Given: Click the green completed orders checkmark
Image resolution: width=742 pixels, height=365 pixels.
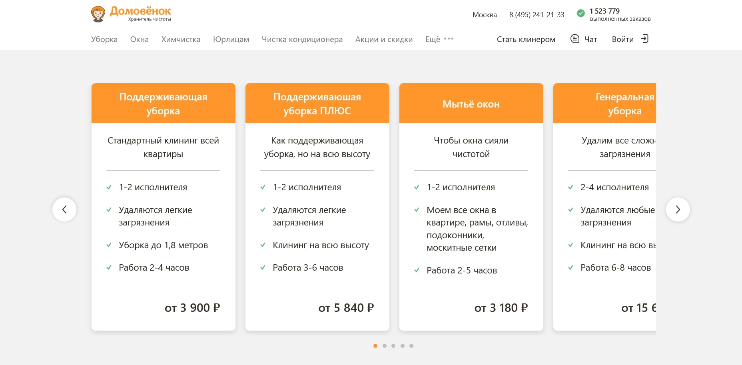Looking at the screenshot, I should click(x=581, y=13).
